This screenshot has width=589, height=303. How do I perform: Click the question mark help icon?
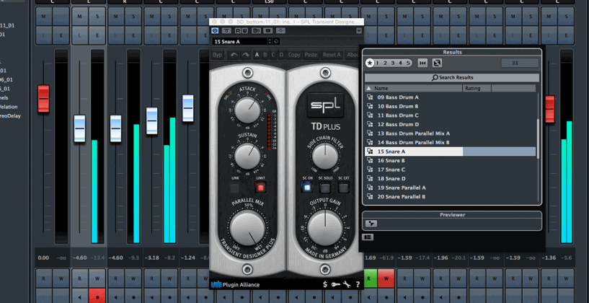pyautogui.click(x=358, y=284)
